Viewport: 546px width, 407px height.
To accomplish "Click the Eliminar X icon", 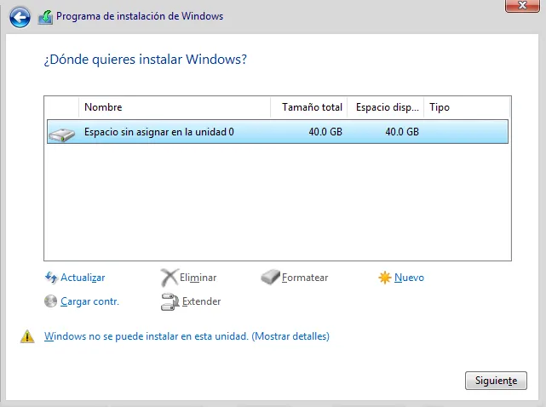I will (170, 278).
